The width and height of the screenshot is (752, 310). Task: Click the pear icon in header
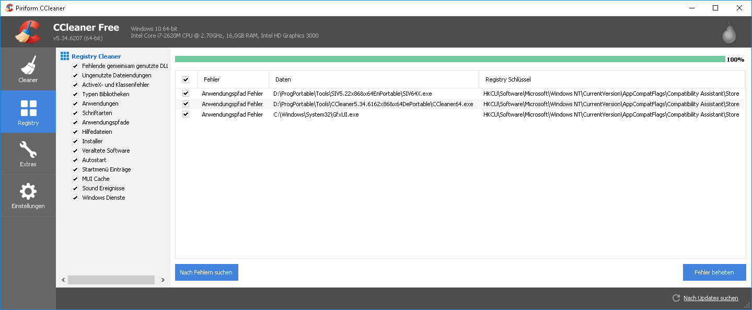(729, 33)
